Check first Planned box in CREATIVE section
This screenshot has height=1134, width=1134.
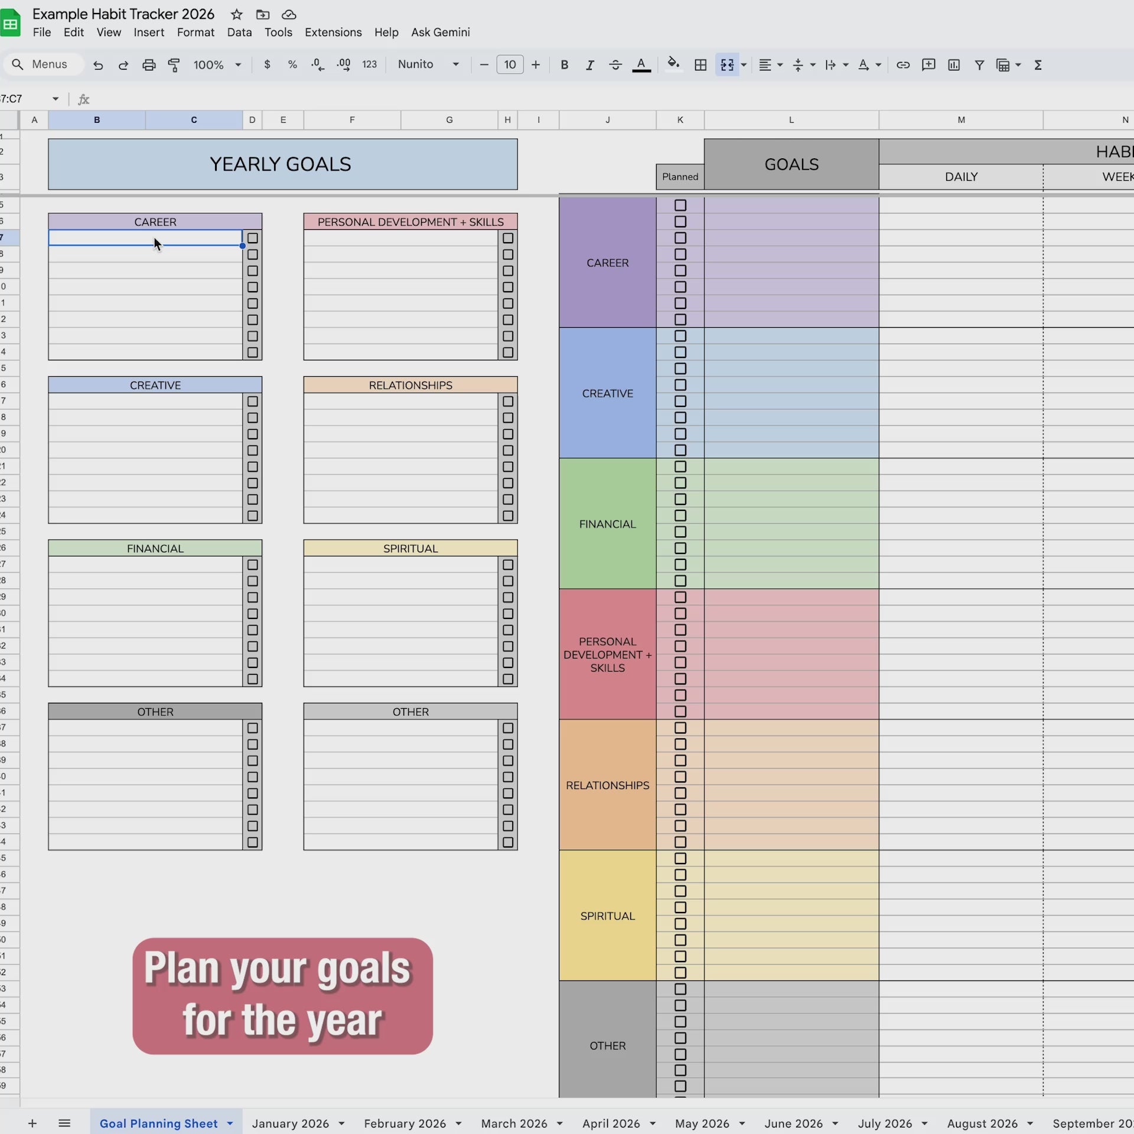[680, 336]
